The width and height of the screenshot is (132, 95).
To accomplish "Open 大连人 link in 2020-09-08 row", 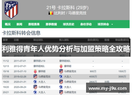I will (x=42, y=92).
